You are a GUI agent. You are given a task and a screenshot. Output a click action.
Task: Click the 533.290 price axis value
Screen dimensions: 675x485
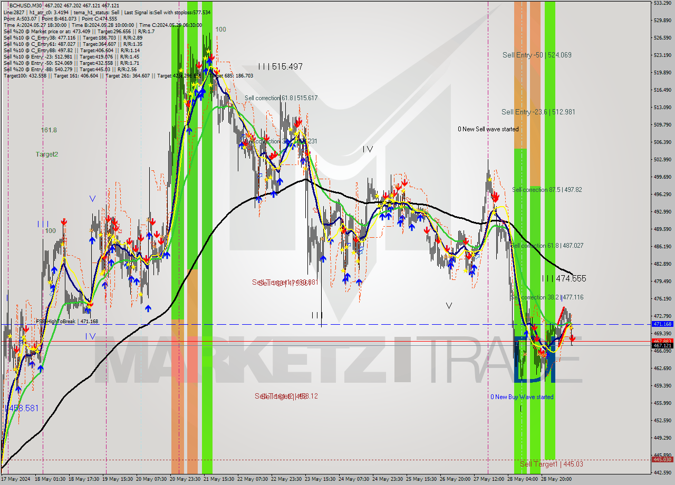(662, 3)
